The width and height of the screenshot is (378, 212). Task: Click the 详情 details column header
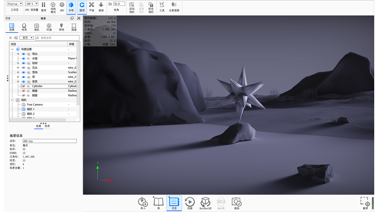click(x=72, y=44)
